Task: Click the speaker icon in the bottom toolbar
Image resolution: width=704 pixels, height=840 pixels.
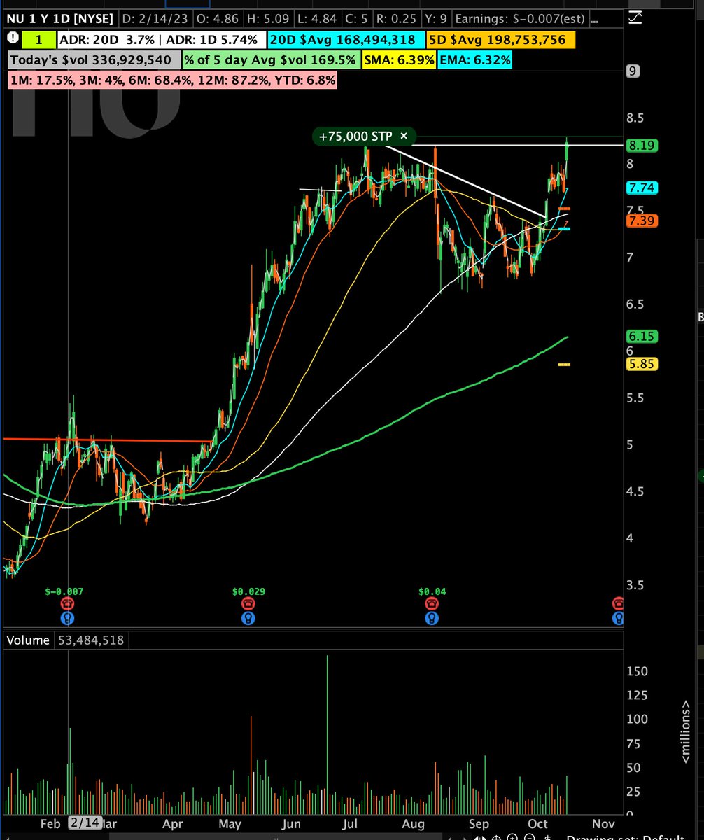Action: point(479,837)
